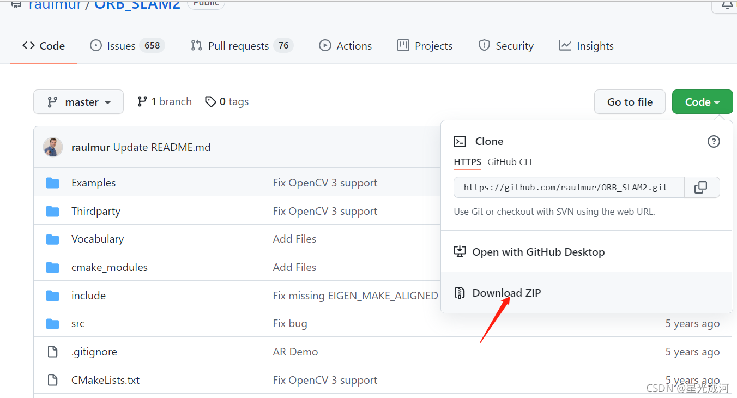Go to the Actions tab

coord(346,46)
